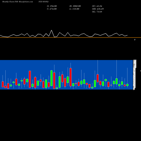Click the close value 'C: 274.00'
Screen dimensions: 141x141
(52, 9)
